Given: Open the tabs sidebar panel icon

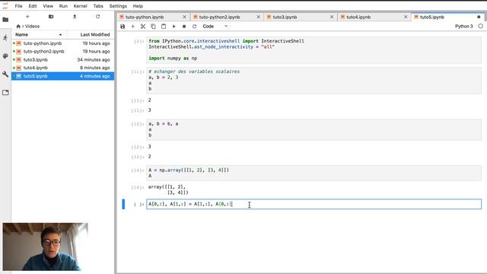Looking at the screenshot, I should 5,92.
